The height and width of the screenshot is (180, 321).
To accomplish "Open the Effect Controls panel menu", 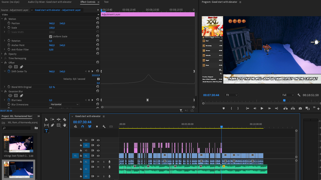I will pos(98,2).
